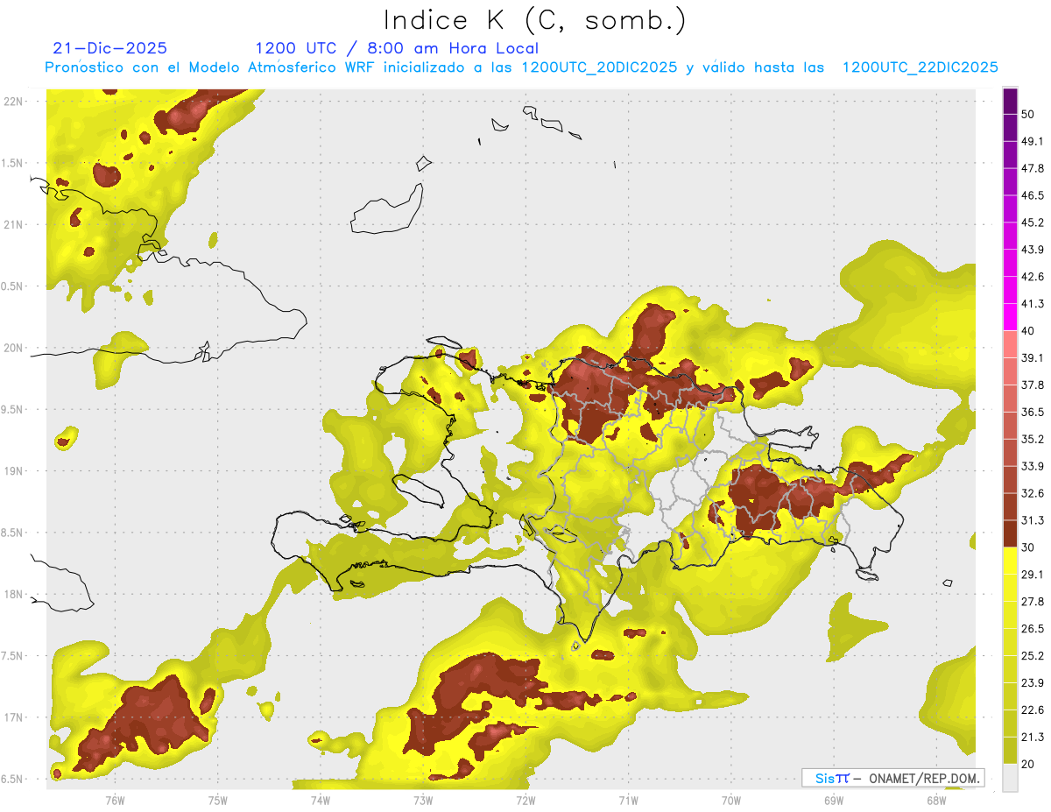Click the colorbar value "47.8"
The height and width of the screenshot is (812, 1051).
pyautogui.click(x=1033, y=168)
